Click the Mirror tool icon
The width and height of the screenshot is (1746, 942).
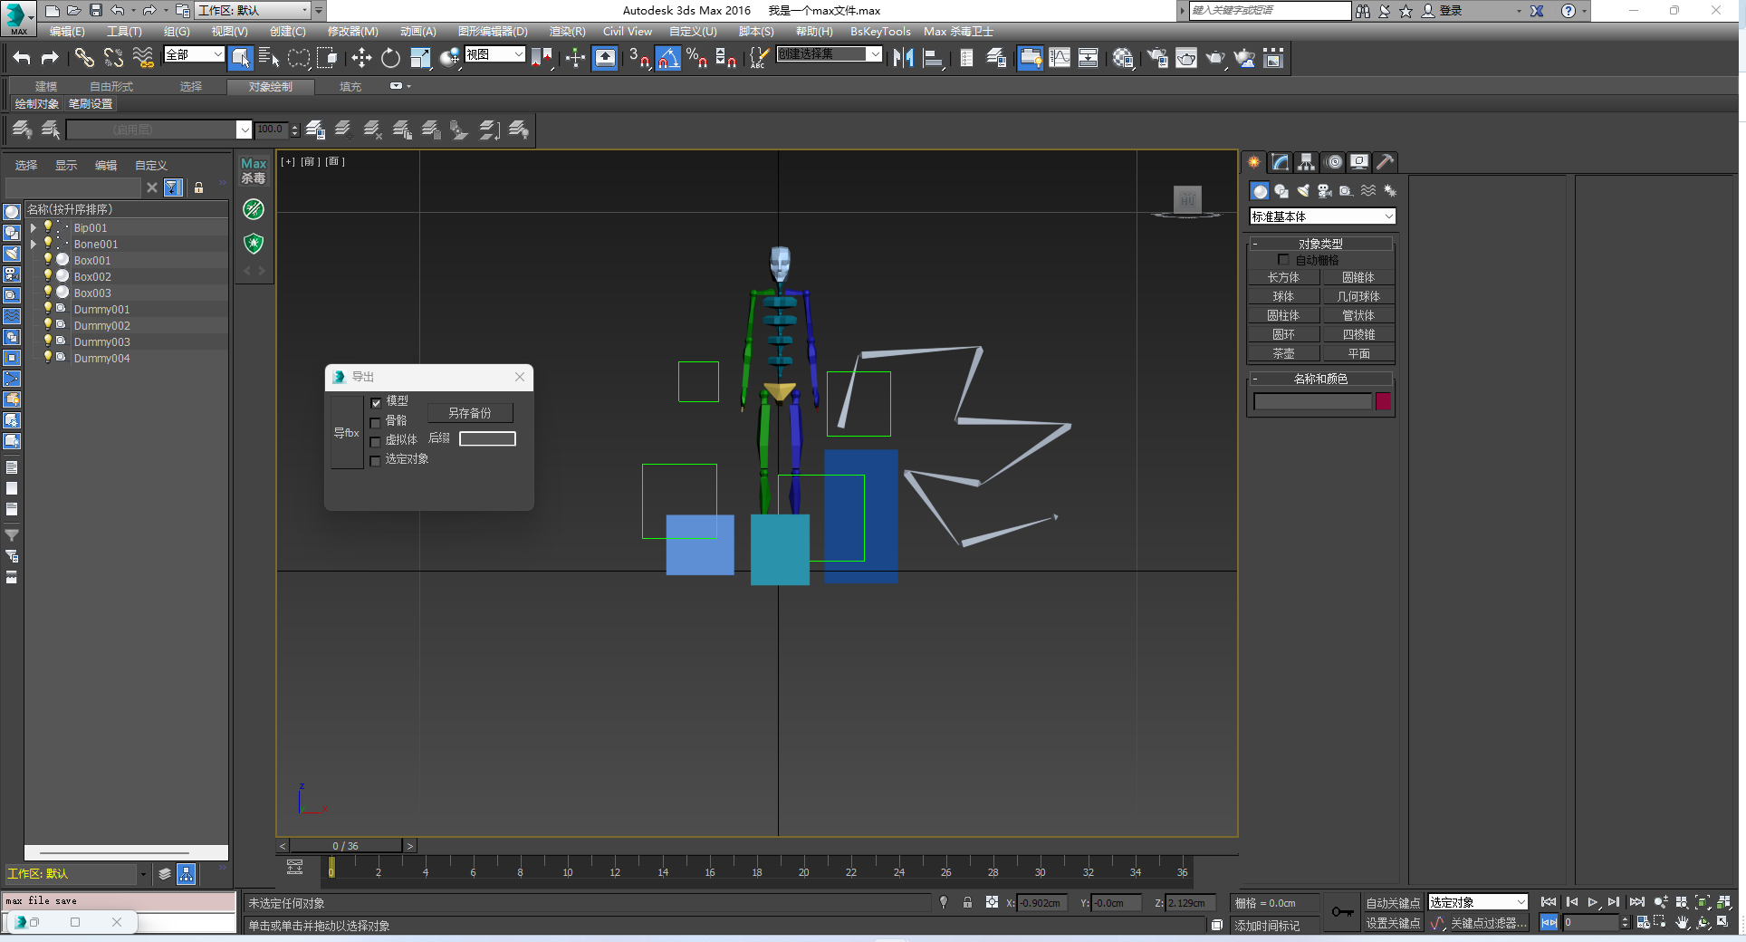click(x=903, y=58)
